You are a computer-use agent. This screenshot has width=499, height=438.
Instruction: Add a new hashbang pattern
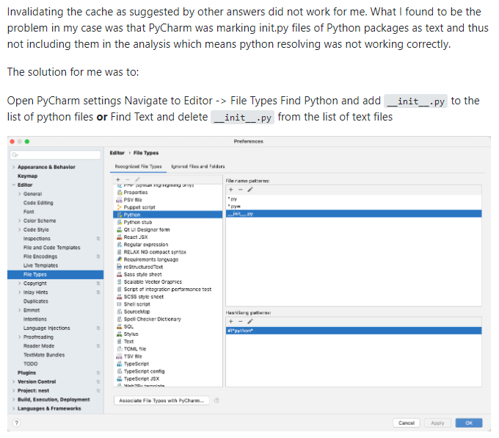231,321
